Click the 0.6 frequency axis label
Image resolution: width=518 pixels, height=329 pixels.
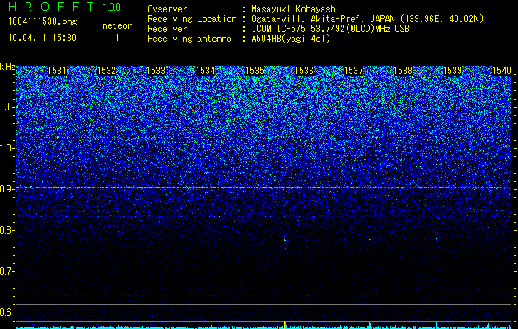point(7,313)
